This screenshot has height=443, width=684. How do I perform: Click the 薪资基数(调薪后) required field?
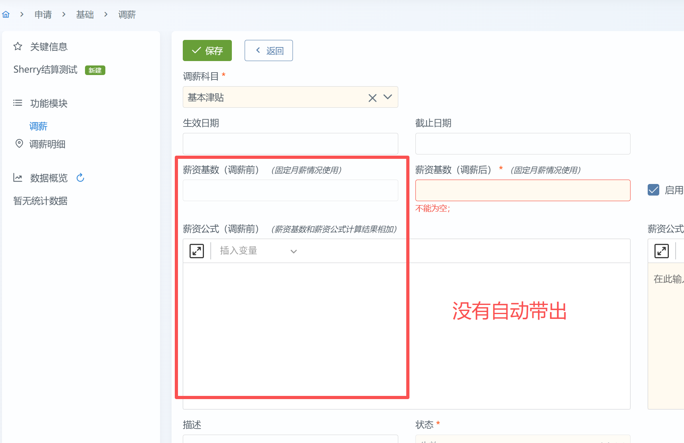pyautogui.click(x=522, y=190)
